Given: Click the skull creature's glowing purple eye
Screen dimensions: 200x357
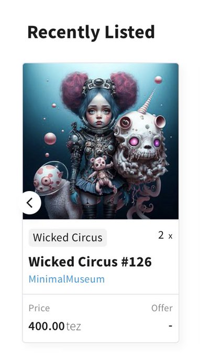Looking at the screenshot, I should [134, 142].
